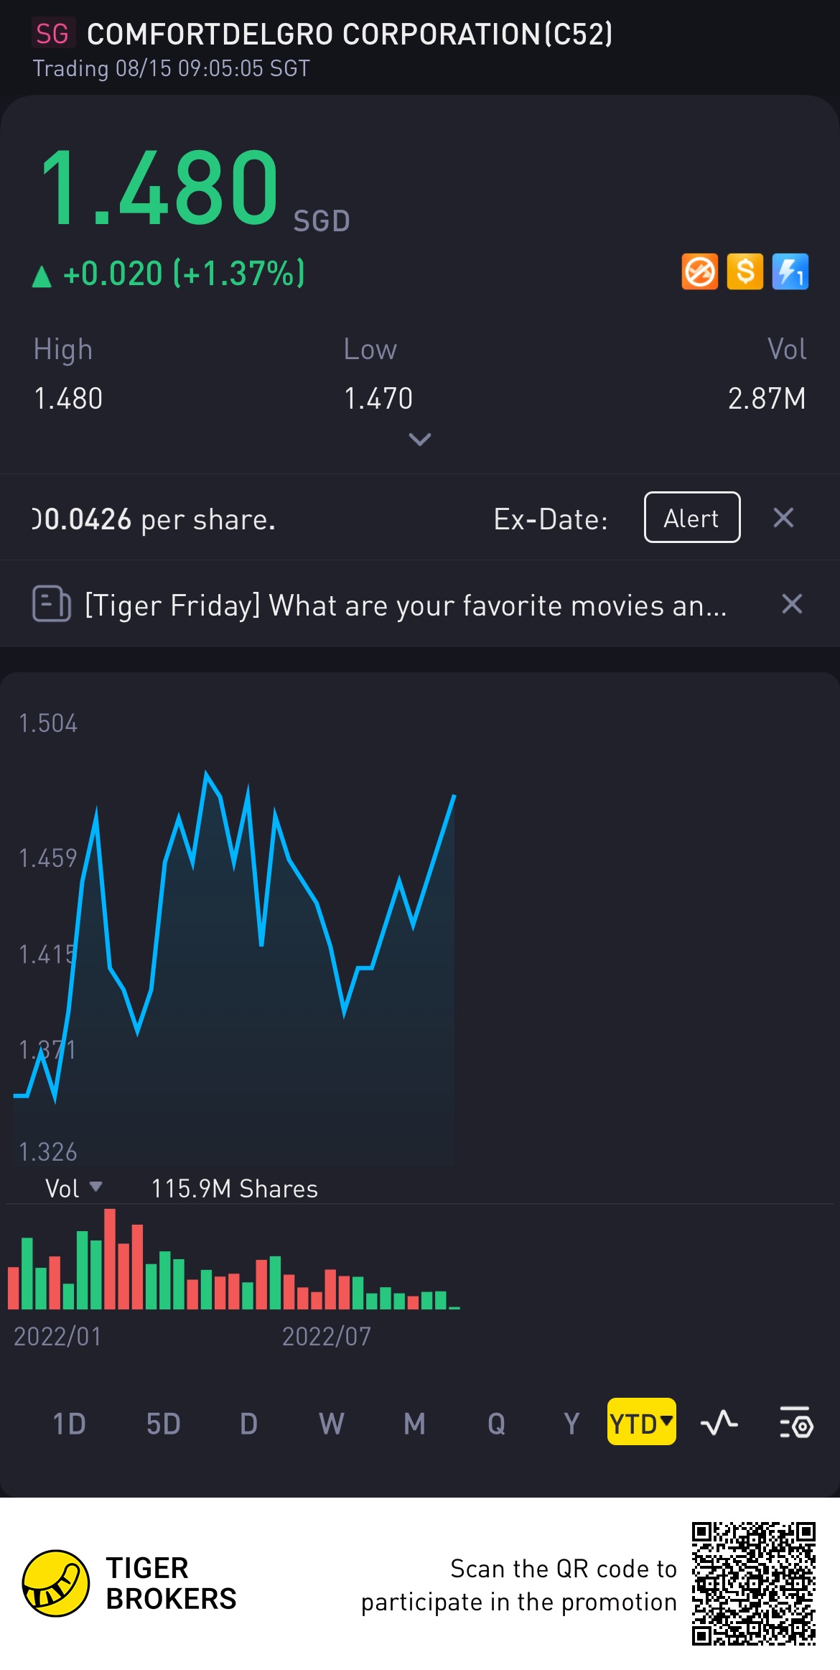The height and width of the screenshot is (1670, 840).
Task: Tap the Tiger Brokers logo
Action: (x=56, y=1583)
